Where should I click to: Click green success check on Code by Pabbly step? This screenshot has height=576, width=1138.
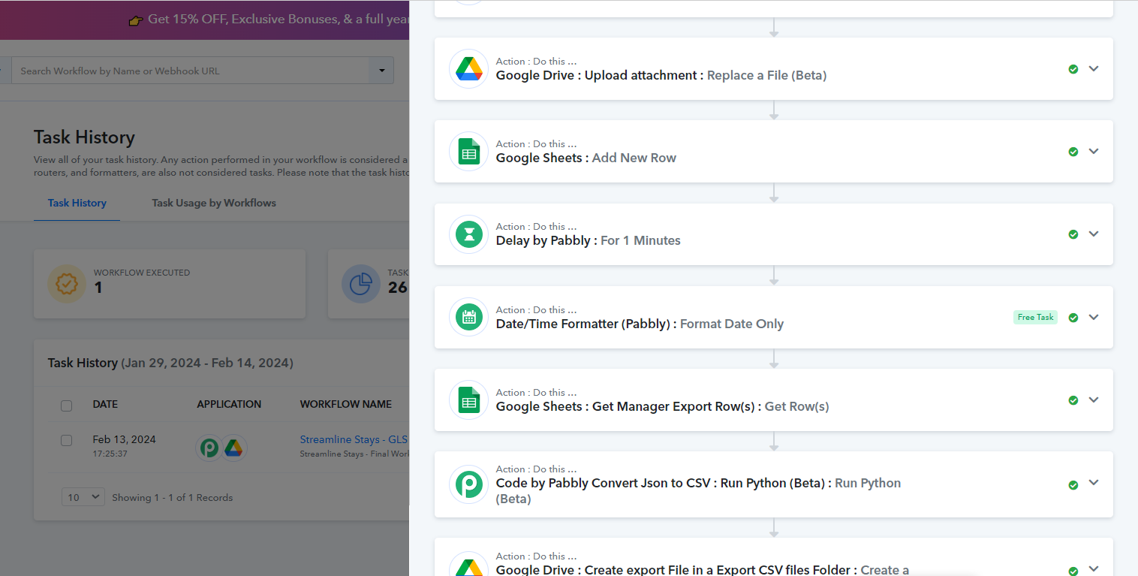point(1073,485)
